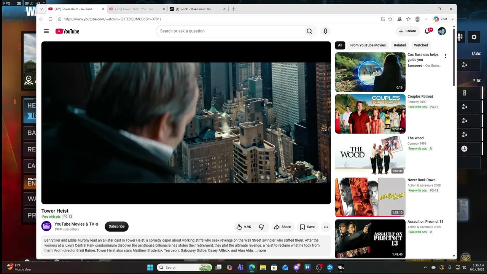Click the YouTube search magnifier button
Image resolution: width=487 pixels, height=274 pixels.
[x=309, y=31]
